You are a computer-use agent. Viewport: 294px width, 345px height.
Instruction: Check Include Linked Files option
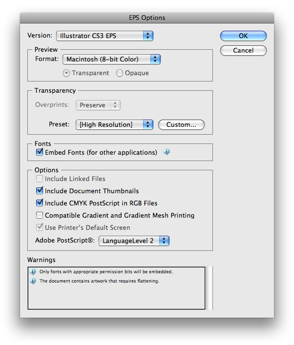point(40,179)
